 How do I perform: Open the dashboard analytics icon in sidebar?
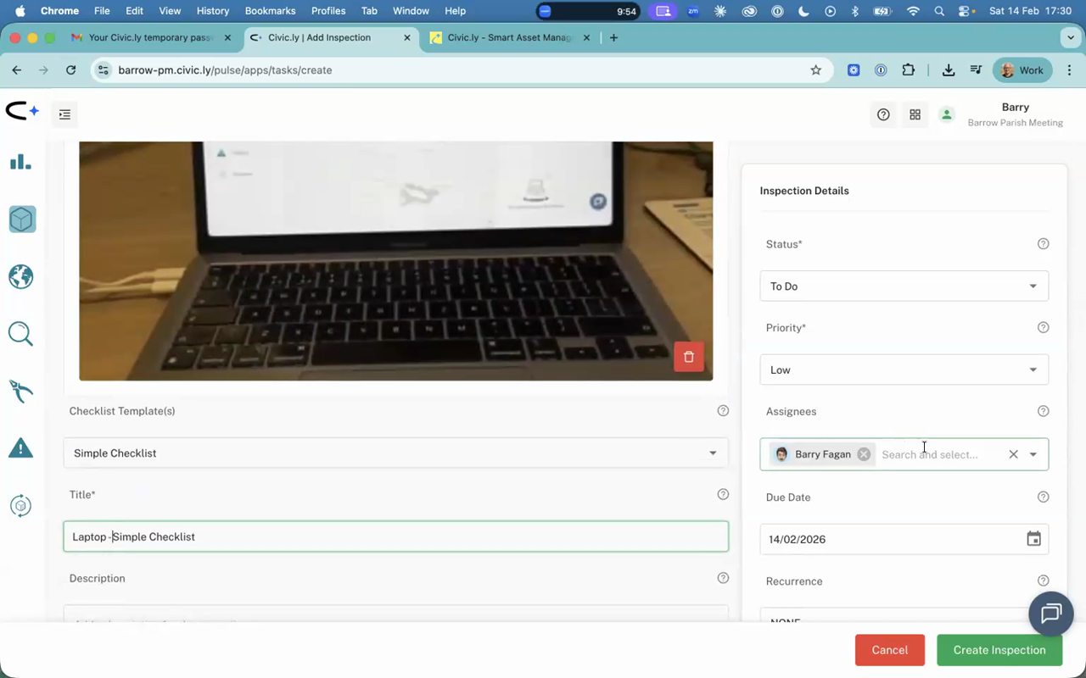click(20, 161)
